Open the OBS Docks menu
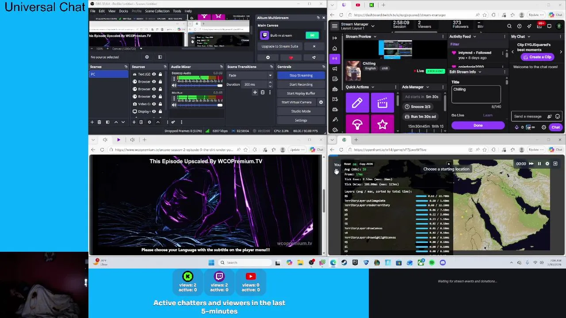The width and height of the screenshot is (566, 318). [123, 11]
